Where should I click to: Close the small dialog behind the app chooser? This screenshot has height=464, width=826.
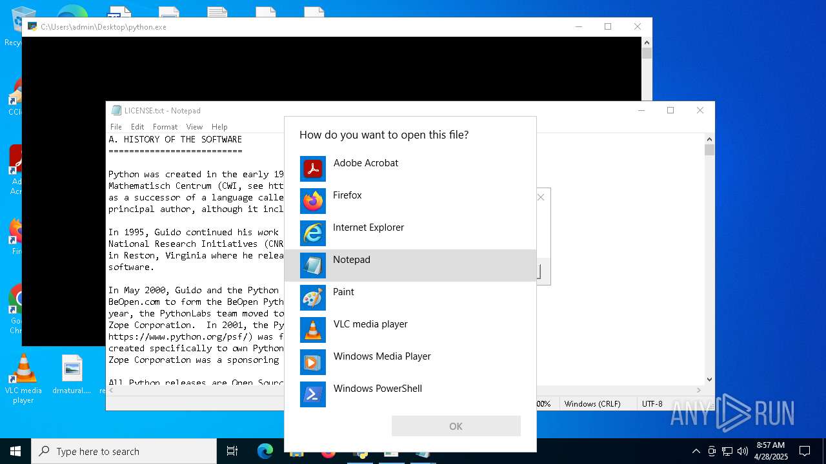tap(541, 197)
